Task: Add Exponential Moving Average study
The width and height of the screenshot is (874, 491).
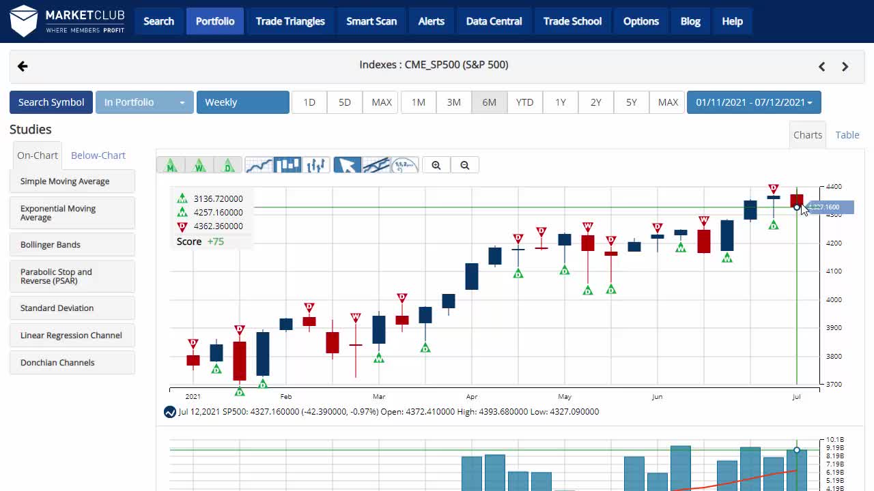Action: click(x=72, y=213)
